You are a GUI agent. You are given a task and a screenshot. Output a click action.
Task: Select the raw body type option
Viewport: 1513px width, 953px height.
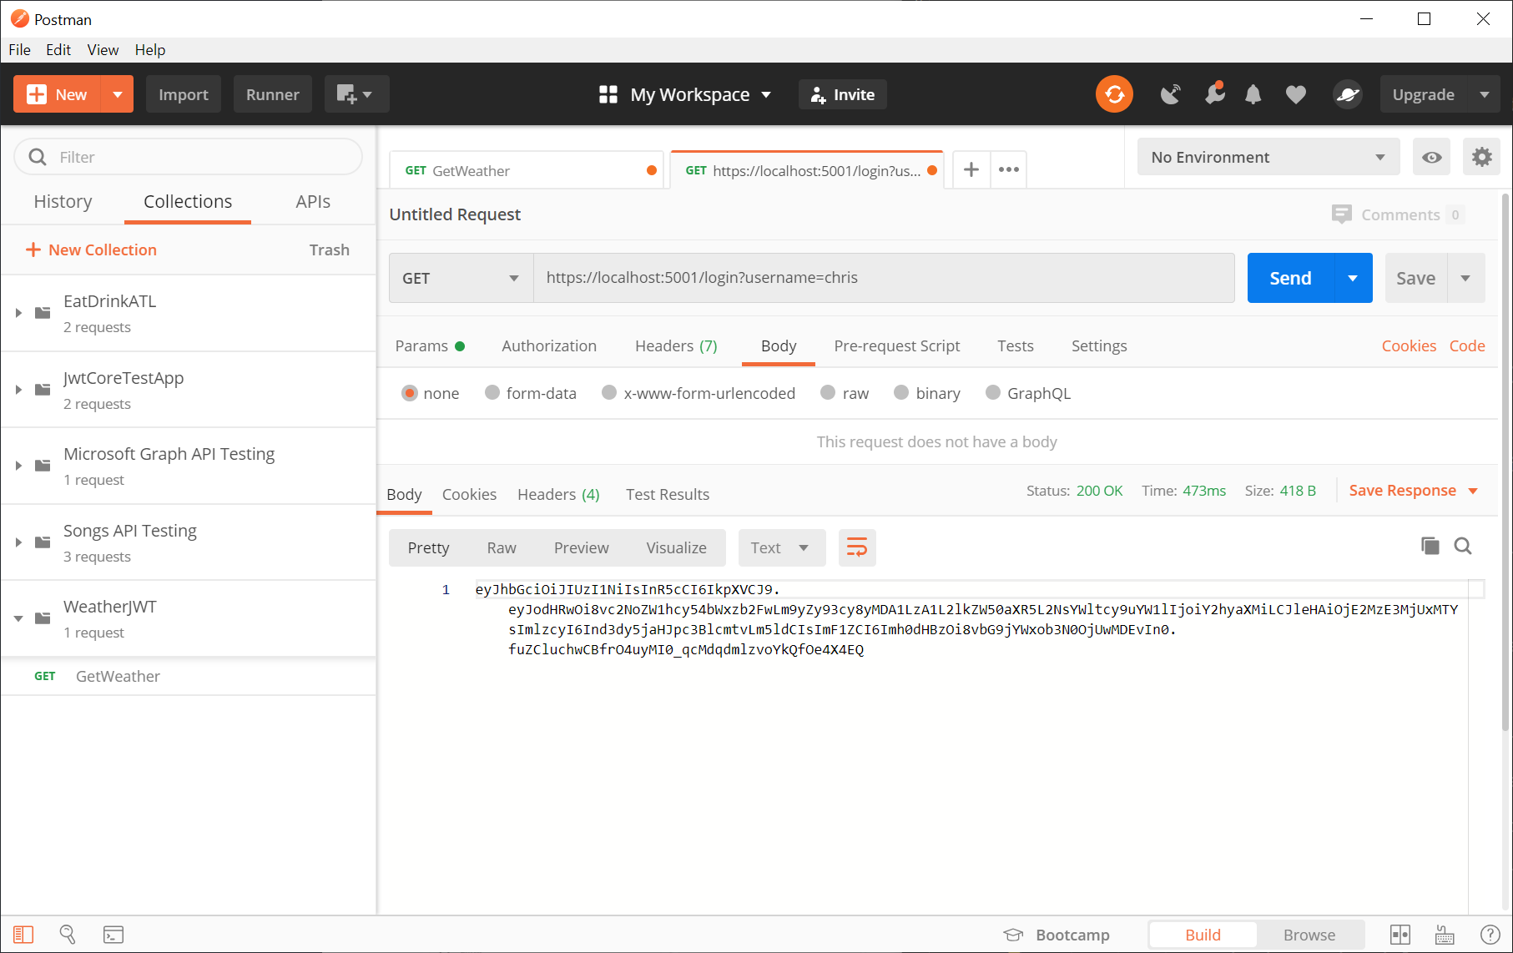click(828, 393)
